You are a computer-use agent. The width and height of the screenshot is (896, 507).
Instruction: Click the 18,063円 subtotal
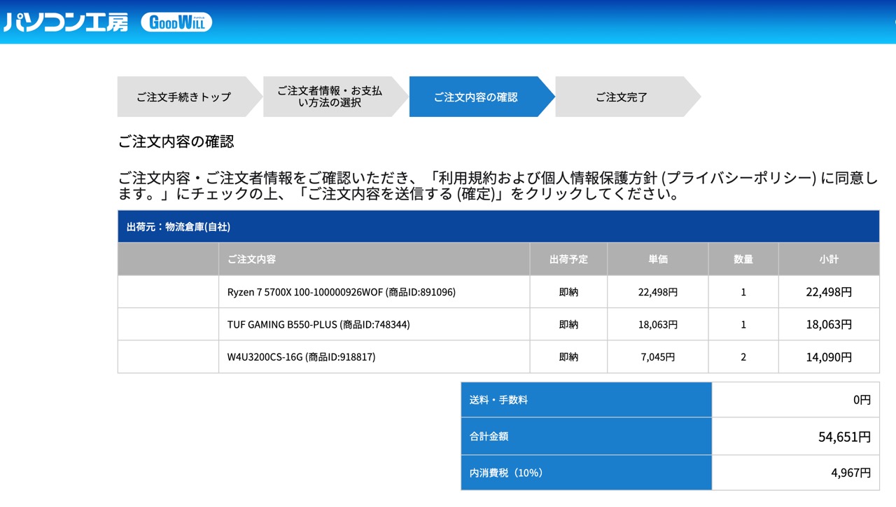(829, 324)
